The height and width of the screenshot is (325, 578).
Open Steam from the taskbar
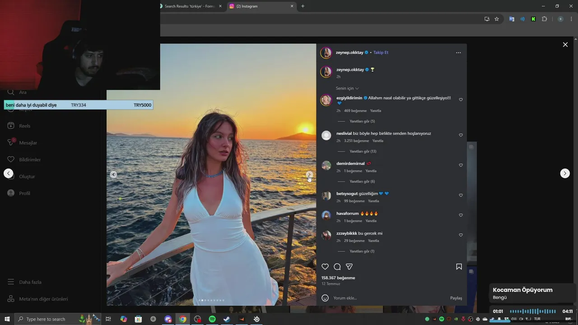(x=227, y=319)
